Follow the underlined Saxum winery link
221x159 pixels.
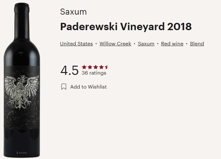click(146, 43)
